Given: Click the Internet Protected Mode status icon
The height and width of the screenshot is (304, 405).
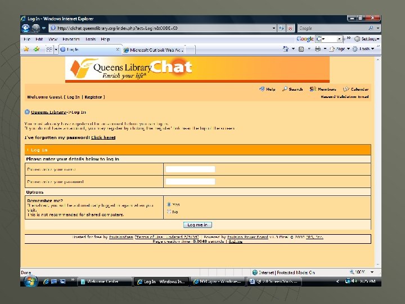Looking at the screenshot, I should point(255,272).
